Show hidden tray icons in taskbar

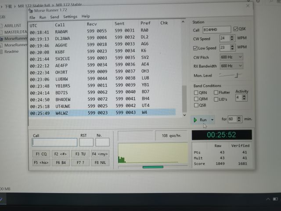[x=268, y=199]
